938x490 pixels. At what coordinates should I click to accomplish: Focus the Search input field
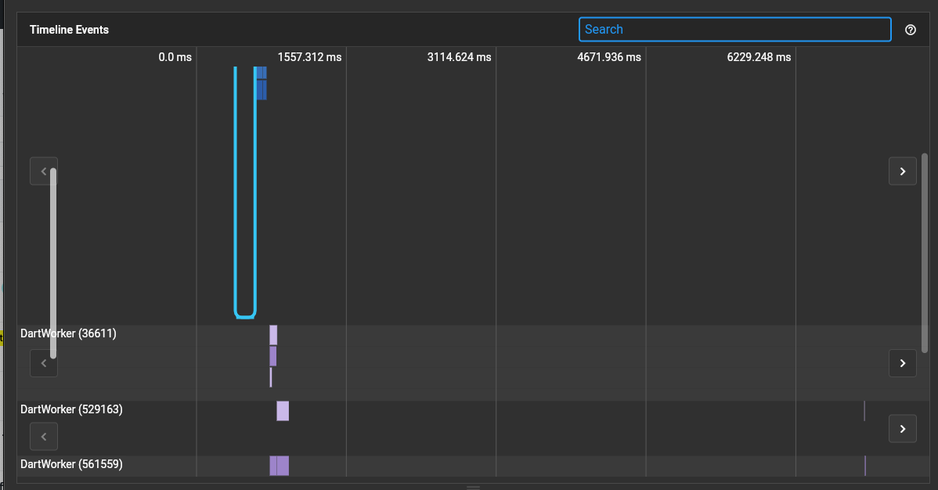coord(734,29)
